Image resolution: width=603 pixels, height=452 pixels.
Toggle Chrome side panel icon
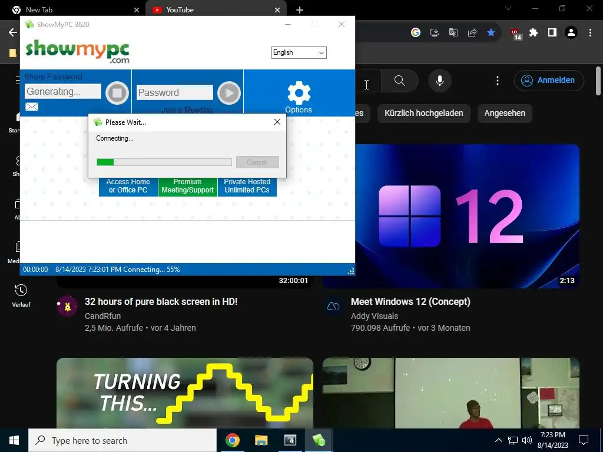pyautogui.click(x=552, y=33)
